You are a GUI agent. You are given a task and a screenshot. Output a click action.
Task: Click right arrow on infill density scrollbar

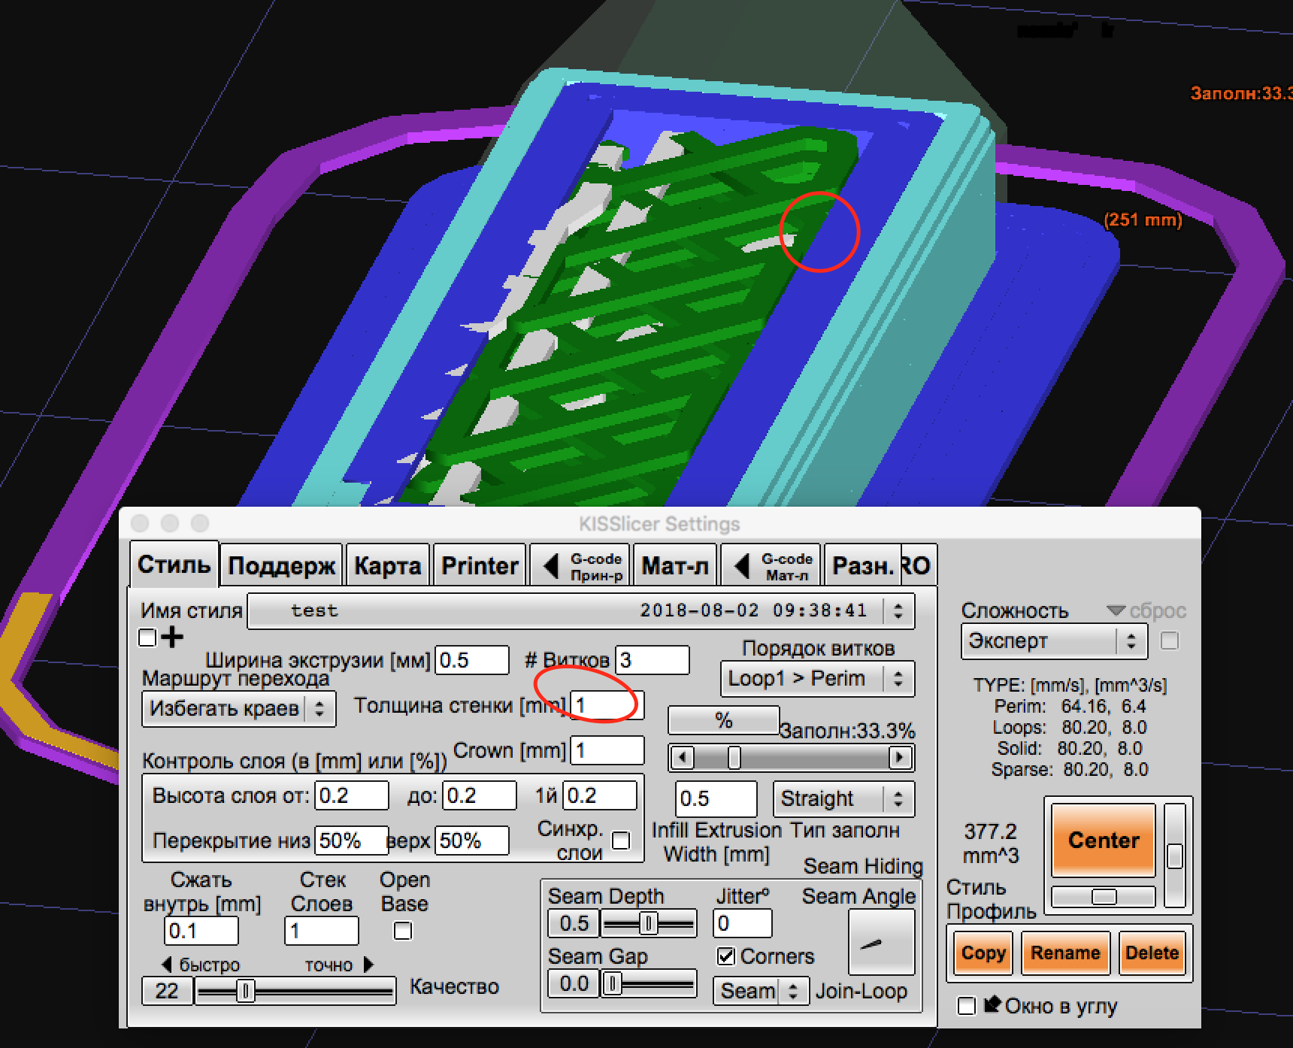900,757
